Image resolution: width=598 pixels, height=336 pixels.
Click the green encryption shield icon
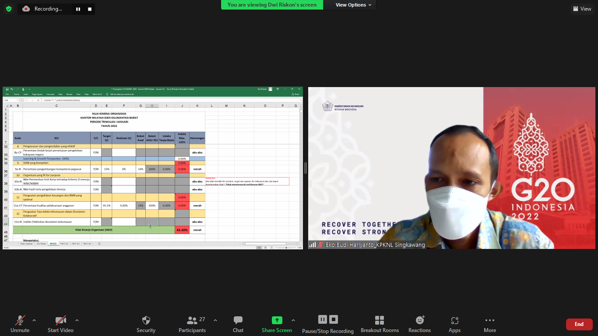click(x=8, y=9)
